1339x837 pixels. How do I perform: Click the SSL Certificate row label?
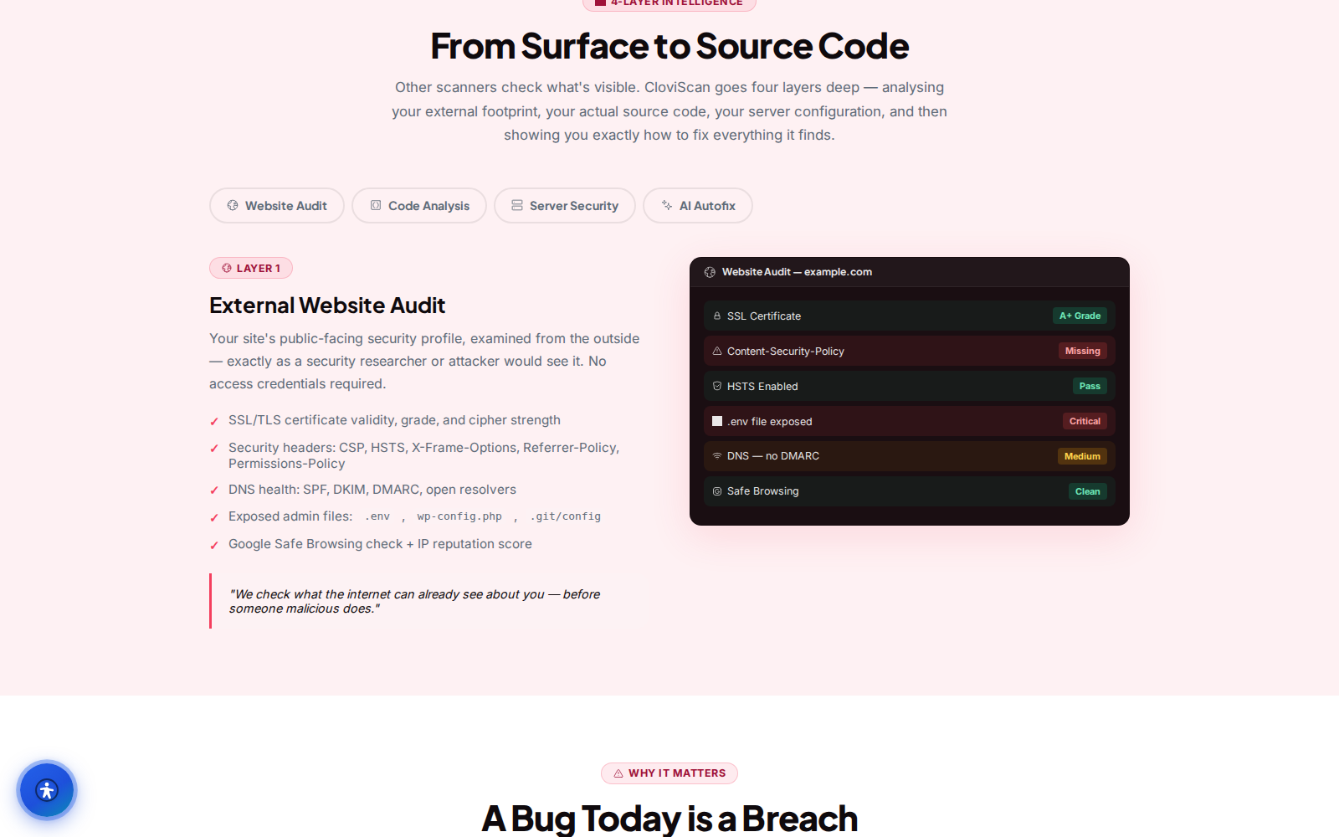(x=764, y=316)
